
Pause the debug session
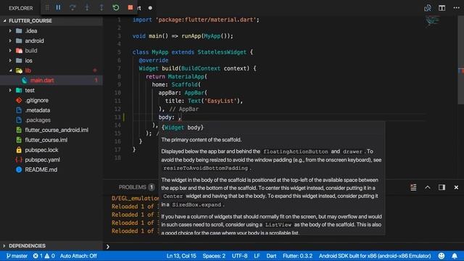[x=58, y=8]
